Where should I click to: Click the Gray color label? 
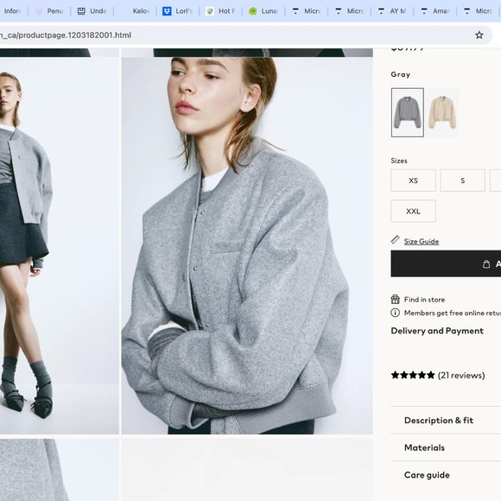[400, 74]
